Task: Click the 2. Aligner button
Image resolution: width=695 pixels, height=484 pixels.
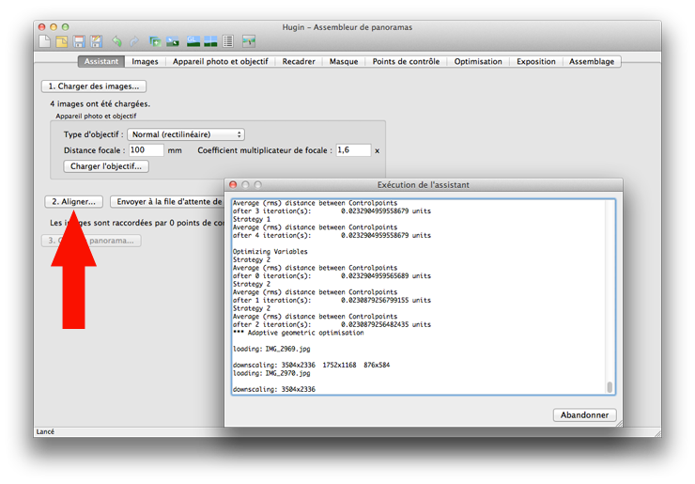Action: tap(73, 201)
